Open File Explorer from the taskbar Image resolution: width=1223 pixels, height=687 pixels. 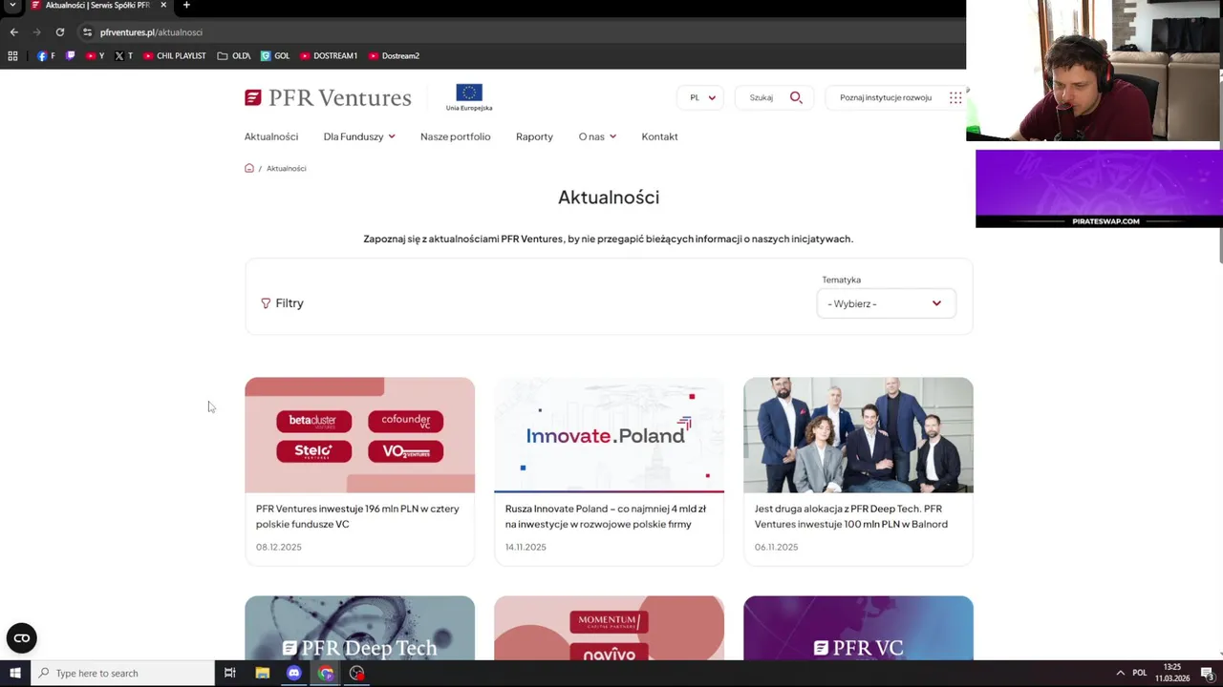[x=263, y=673]
